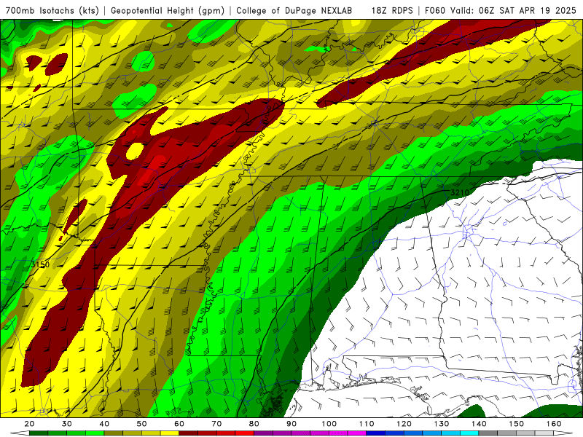The height and width of the screenshot is (437, 583).
Task: Click the '18Z RDPS' model run label
Action: click(392, 10)
